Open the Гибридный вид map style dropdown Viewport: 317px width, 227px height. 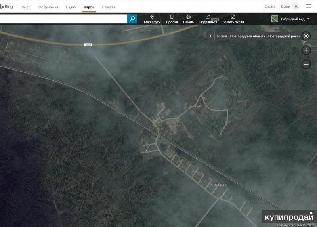tap(290, 19)
